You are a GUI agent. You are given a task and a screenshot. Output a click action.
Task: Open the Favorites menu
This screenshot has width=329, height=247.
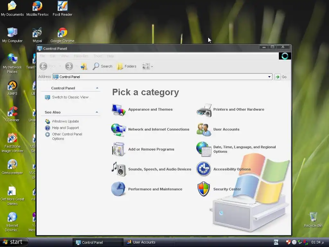tap(81, 56)
